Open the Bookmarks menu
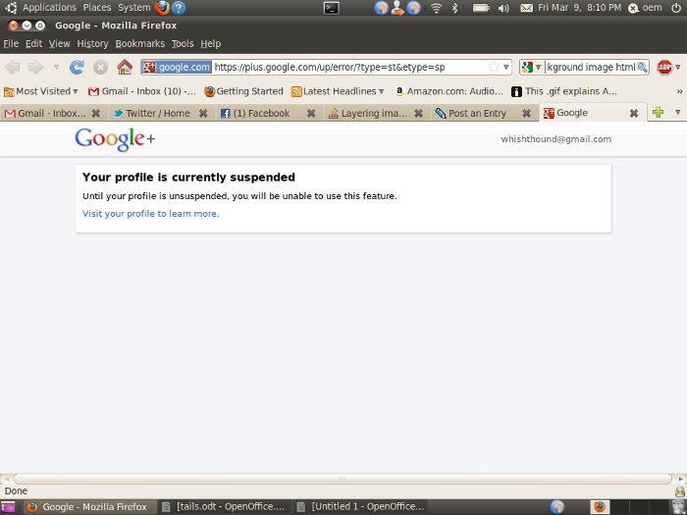Image resolution: width=687 pixels, height=515 pixels. click(x=139, y=44)
